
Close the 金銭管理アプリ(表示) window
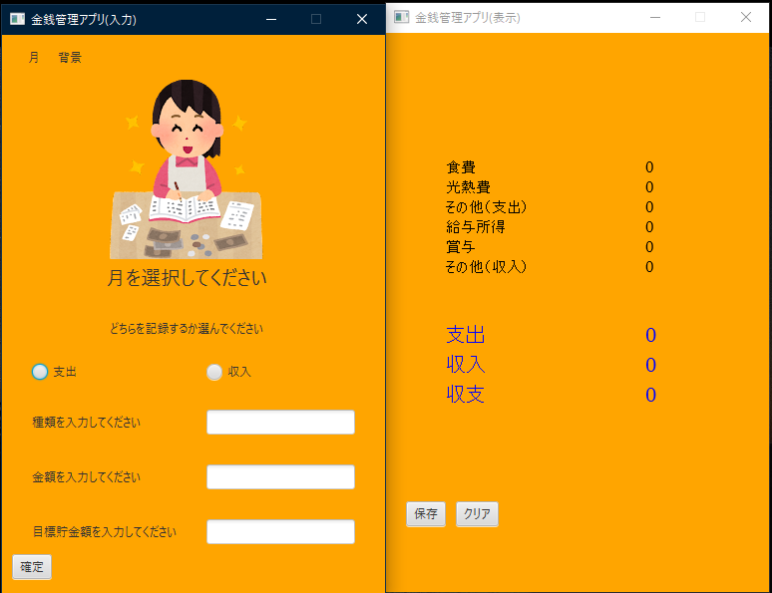point(746,17)
